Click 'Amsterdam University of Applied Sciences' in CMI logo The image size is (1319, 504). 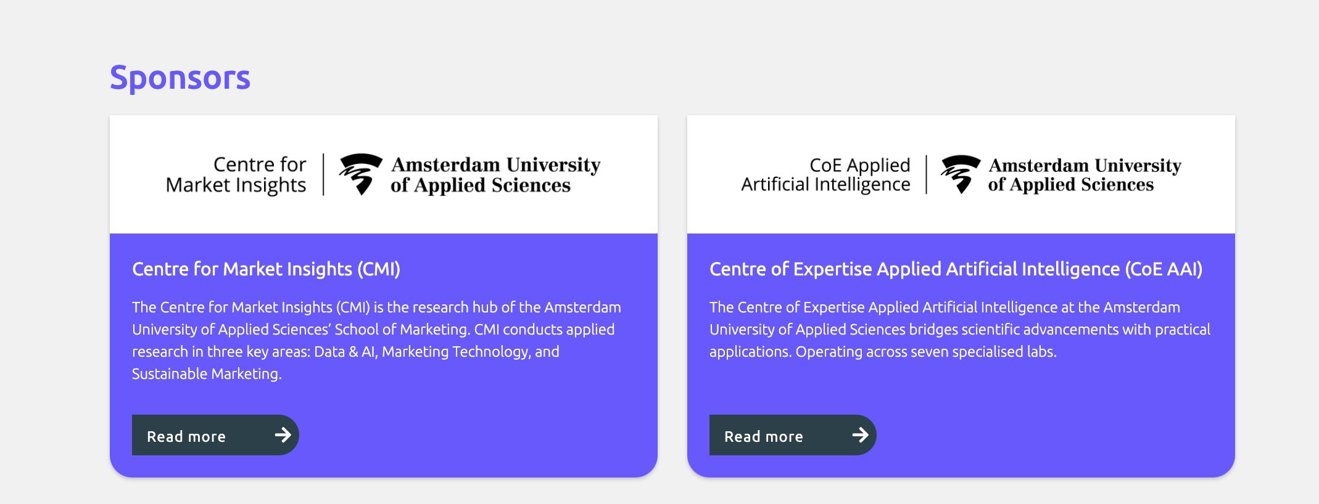(495, 174)
